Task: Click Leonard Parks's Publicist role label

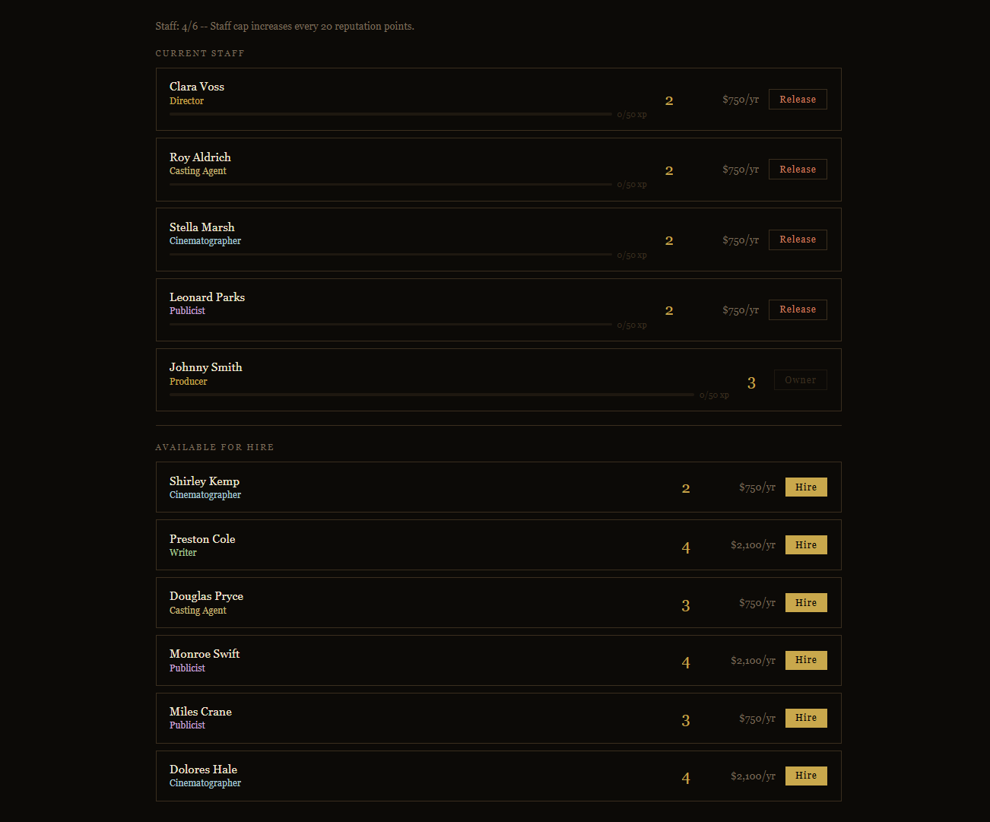Action: click(187, 311)
